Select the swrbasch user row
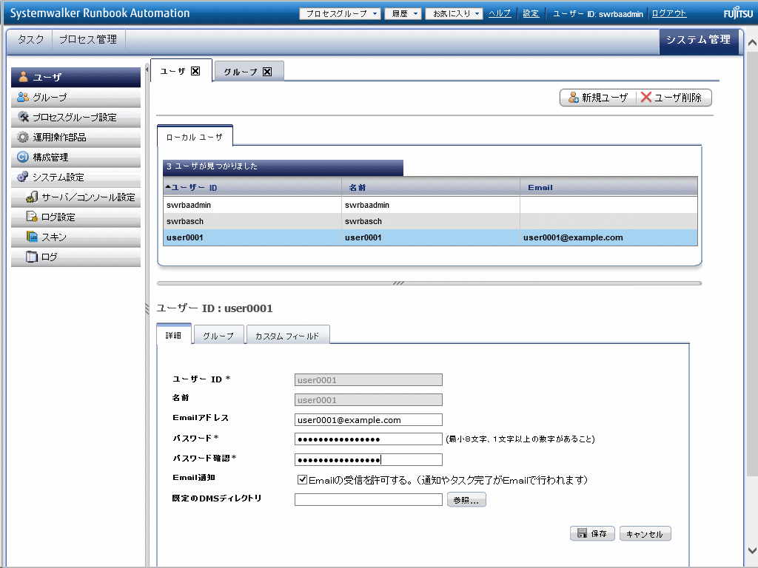758x568 pixels. (x=430, y=221)
